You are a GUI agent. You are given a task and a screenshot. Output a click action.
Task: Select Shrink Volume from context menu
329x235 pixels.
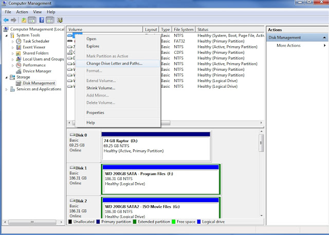pos(118,88)
